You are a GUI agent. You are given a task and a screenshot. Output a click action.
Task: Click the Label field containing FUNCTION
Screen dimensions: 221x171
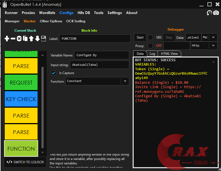tap(95, 39)
